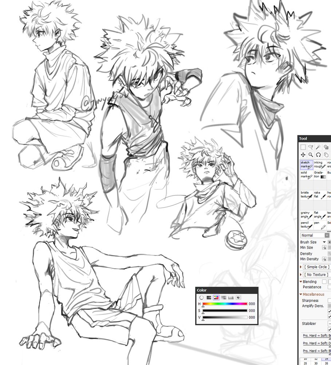This screenshot has height=365, width=331.
Task: Open the Simple Circle shape selector
Action: 317,267
